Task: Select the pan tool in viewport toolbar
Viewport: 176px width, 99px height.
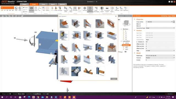Action: tap(13, 16)
